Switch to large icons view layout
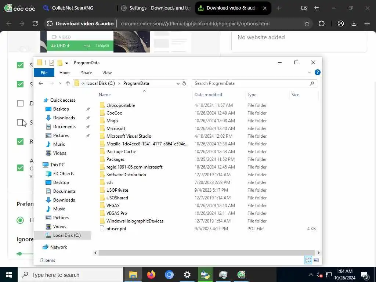The image size is (376, 282). (316, 260)
